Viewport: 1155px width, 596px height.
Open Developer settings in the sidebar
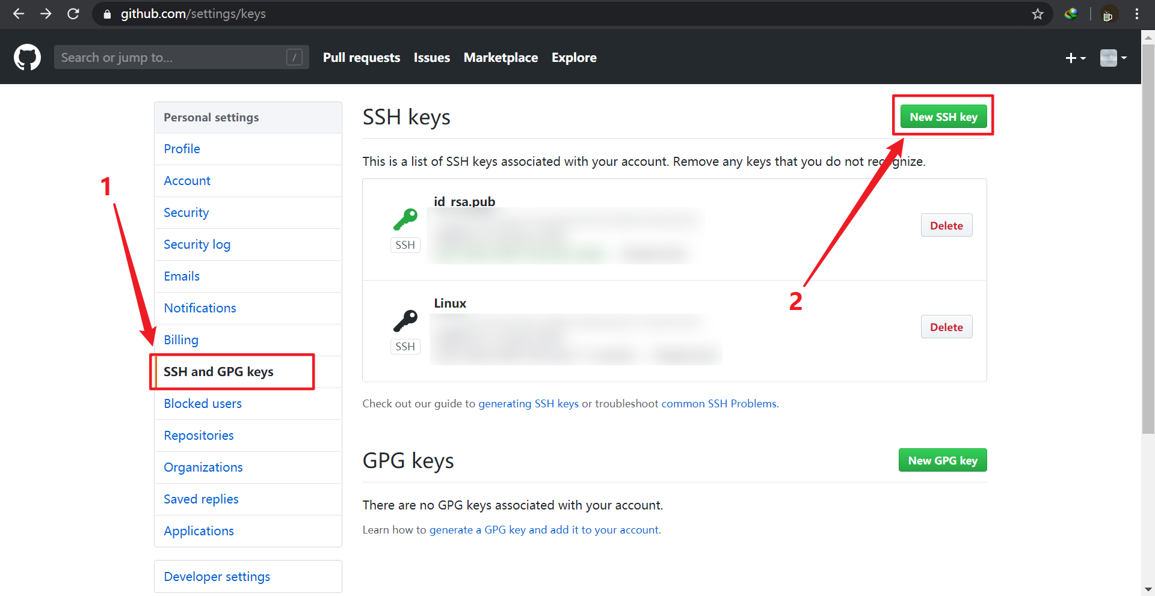pos(217,577)
